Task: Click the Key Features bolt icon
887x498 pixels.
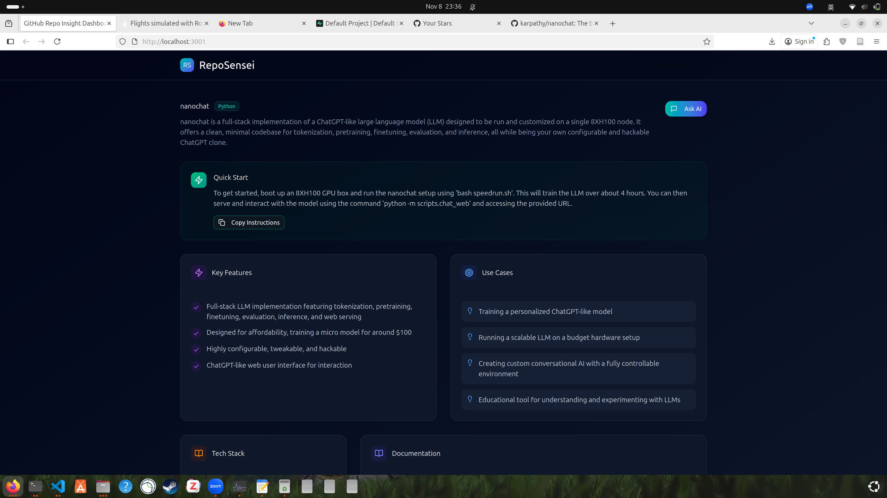Action: tap(199, 273)
